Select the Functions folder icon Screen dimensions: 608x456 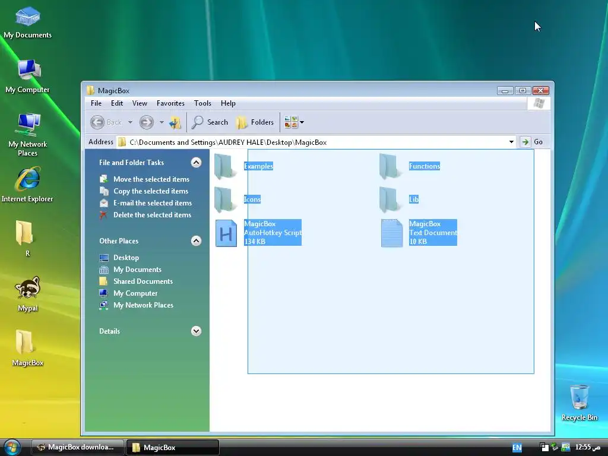pyautogui.click(x=389, y=166)
